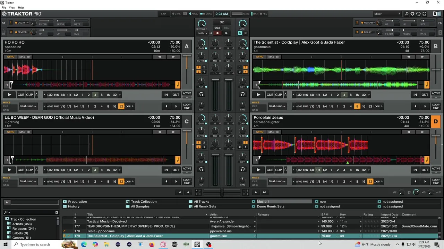
Task: Toggle the Snap S button in master panel
Action: click(240, 33)
